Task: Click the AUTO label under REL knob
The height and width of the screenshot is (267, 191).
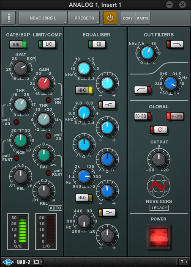Action: [55, 208]
